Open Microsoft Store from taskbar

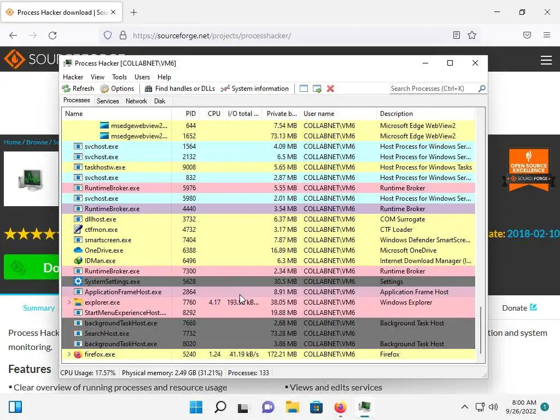click(x=316, y=407)
